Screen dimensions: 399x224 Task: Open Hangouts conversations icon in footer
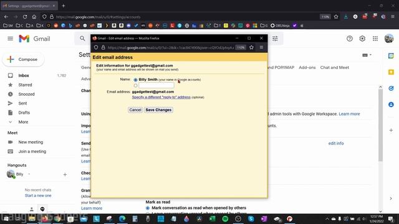42,209
